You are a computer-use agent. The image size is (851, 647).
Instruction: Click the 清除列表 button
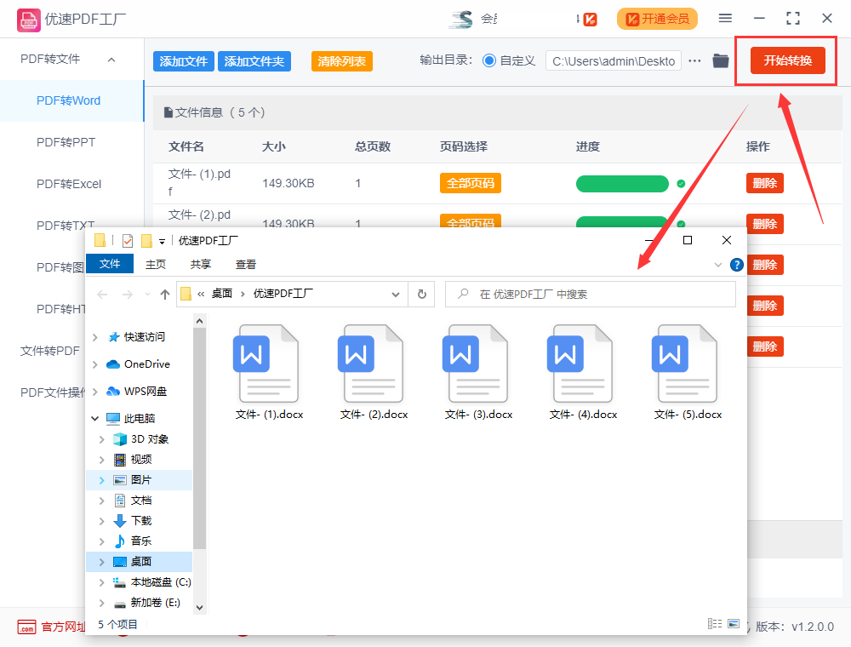pos(342,61)
